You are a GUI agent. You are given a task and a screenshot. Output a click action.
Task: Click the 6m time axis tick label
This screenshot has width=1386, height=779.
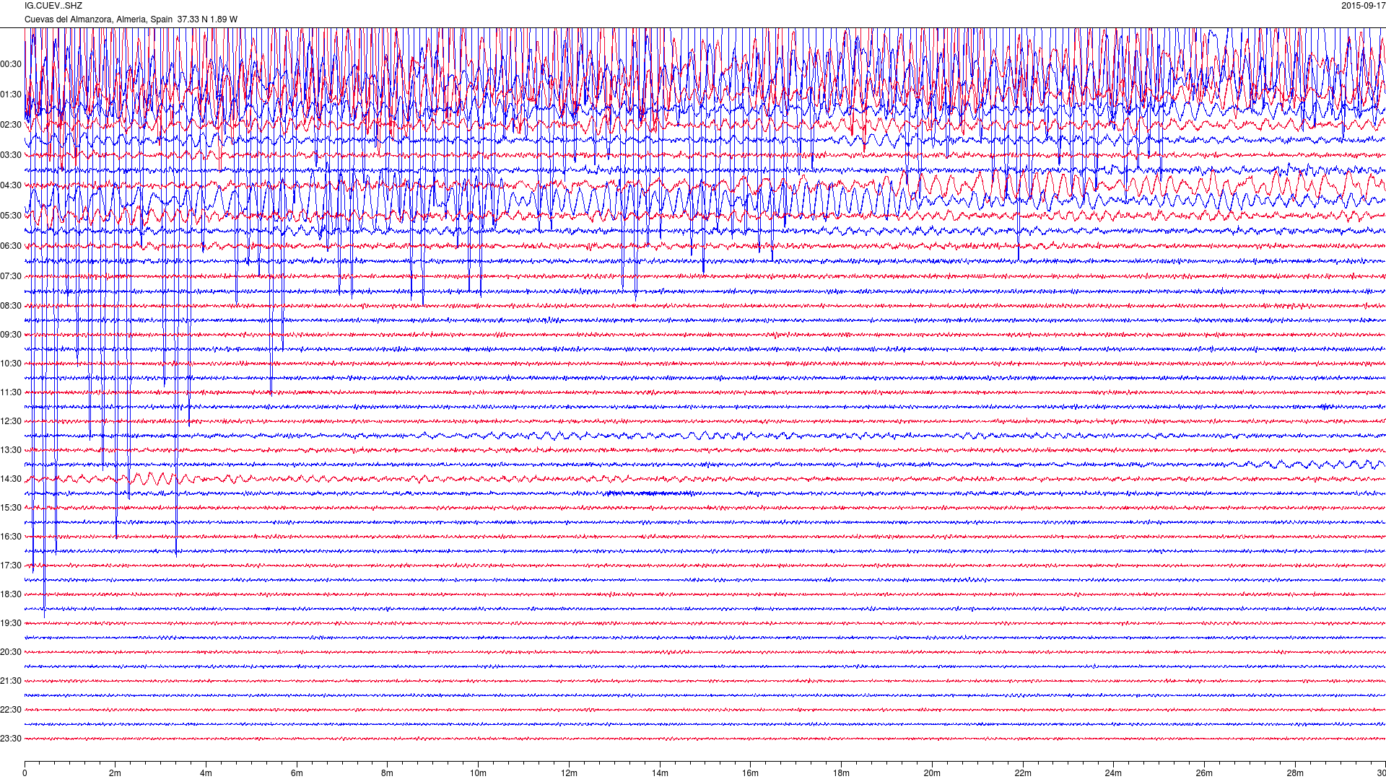coord(297,773)
